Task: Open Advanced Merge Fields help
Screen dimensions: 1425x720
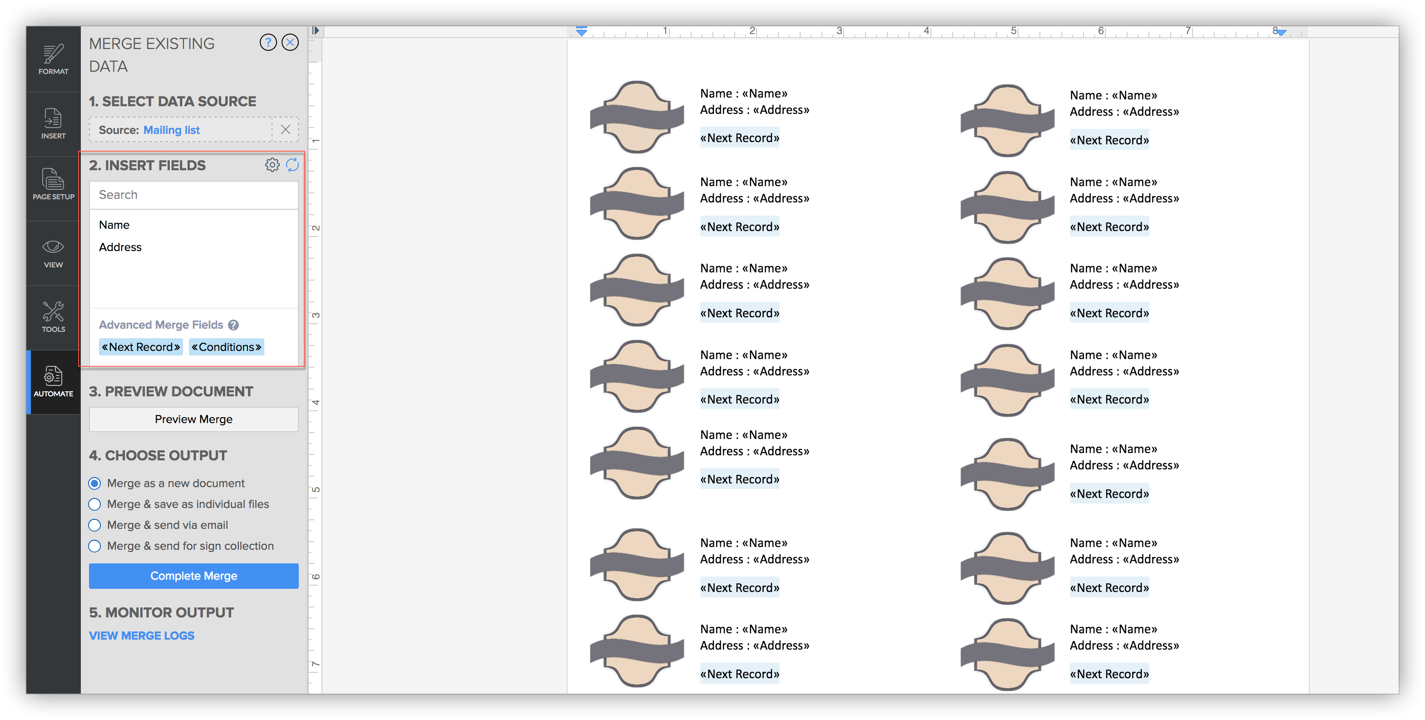Action: (233, 325)
